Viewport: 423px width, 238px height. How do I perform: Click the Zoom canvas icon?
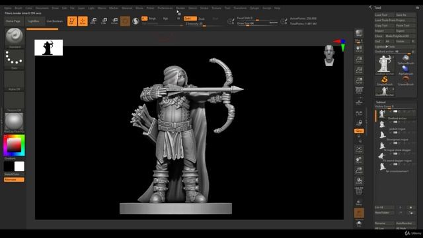pyautogui.click(x=359, y=59)
